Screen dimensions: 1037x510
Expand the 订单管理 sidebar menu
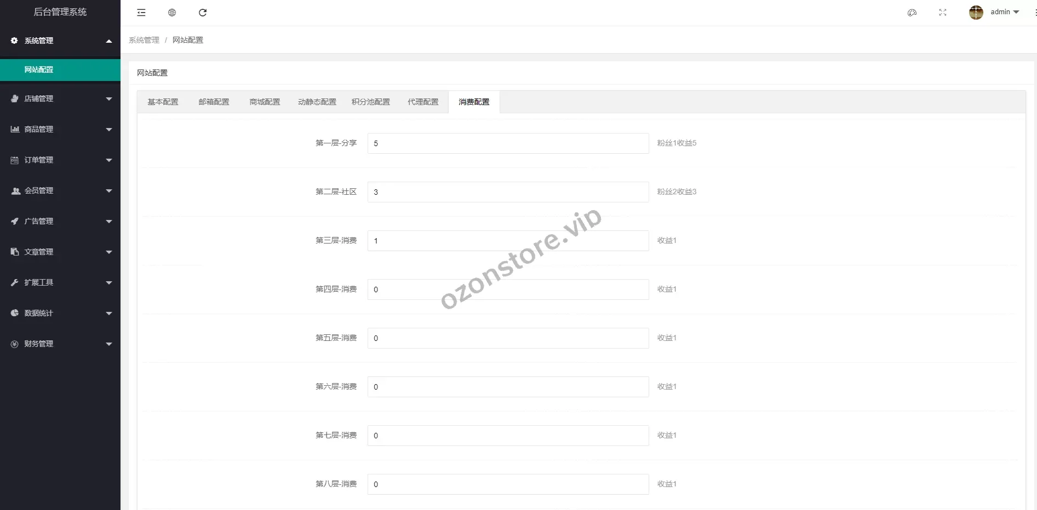(60, 160)
